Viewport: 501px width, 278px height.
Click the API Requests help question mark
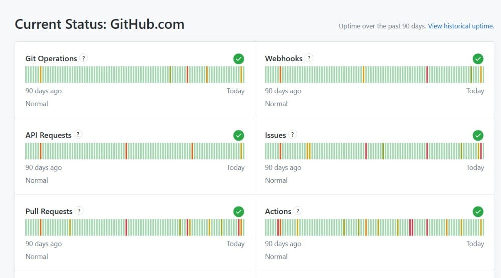point(78,135)
